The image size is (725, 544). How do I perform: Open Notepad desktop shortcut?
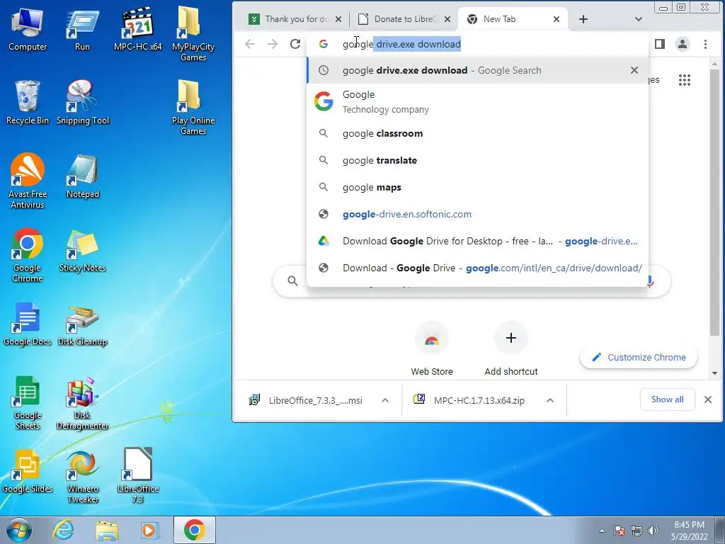pos(82,176)
